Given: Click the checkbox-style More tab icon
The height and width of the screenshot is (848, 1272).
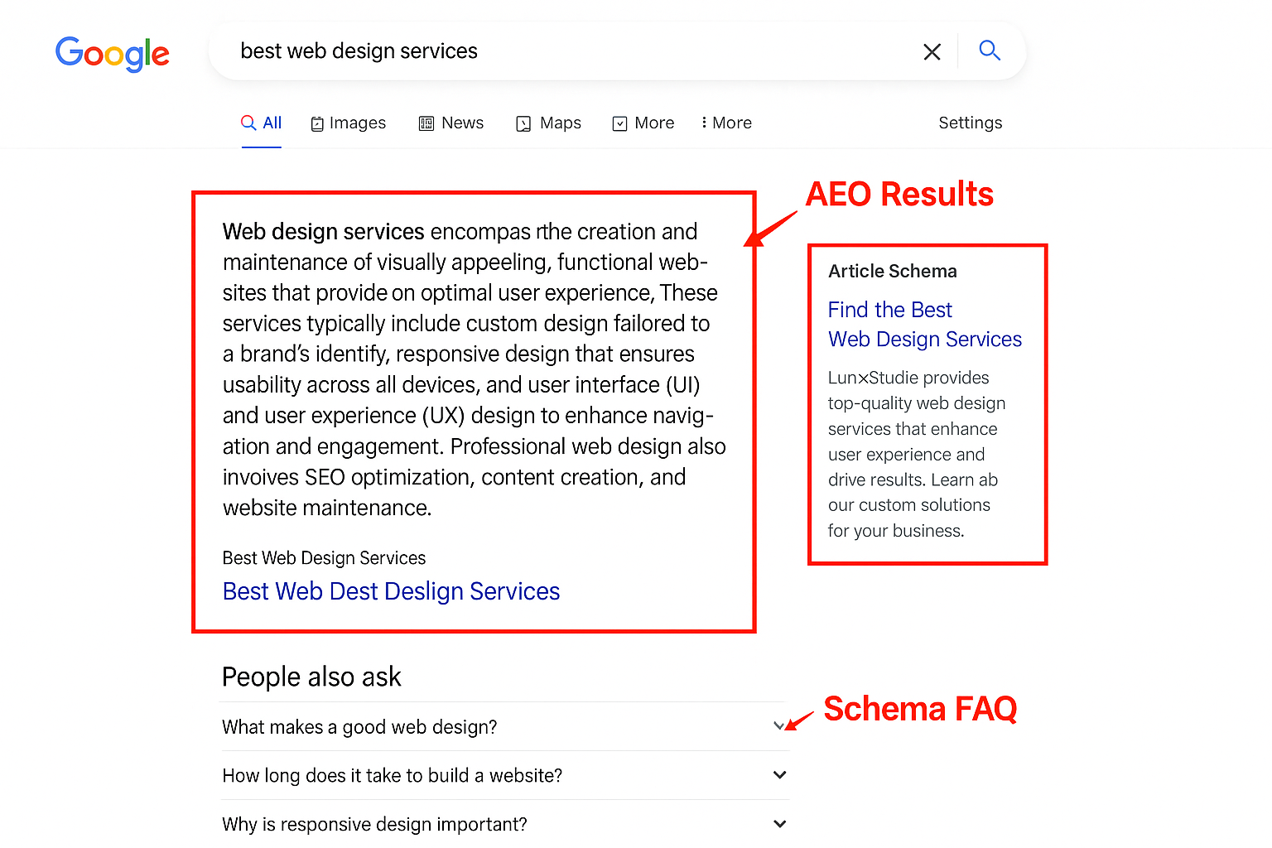Looking at the screenshot, I should (619, 123).
